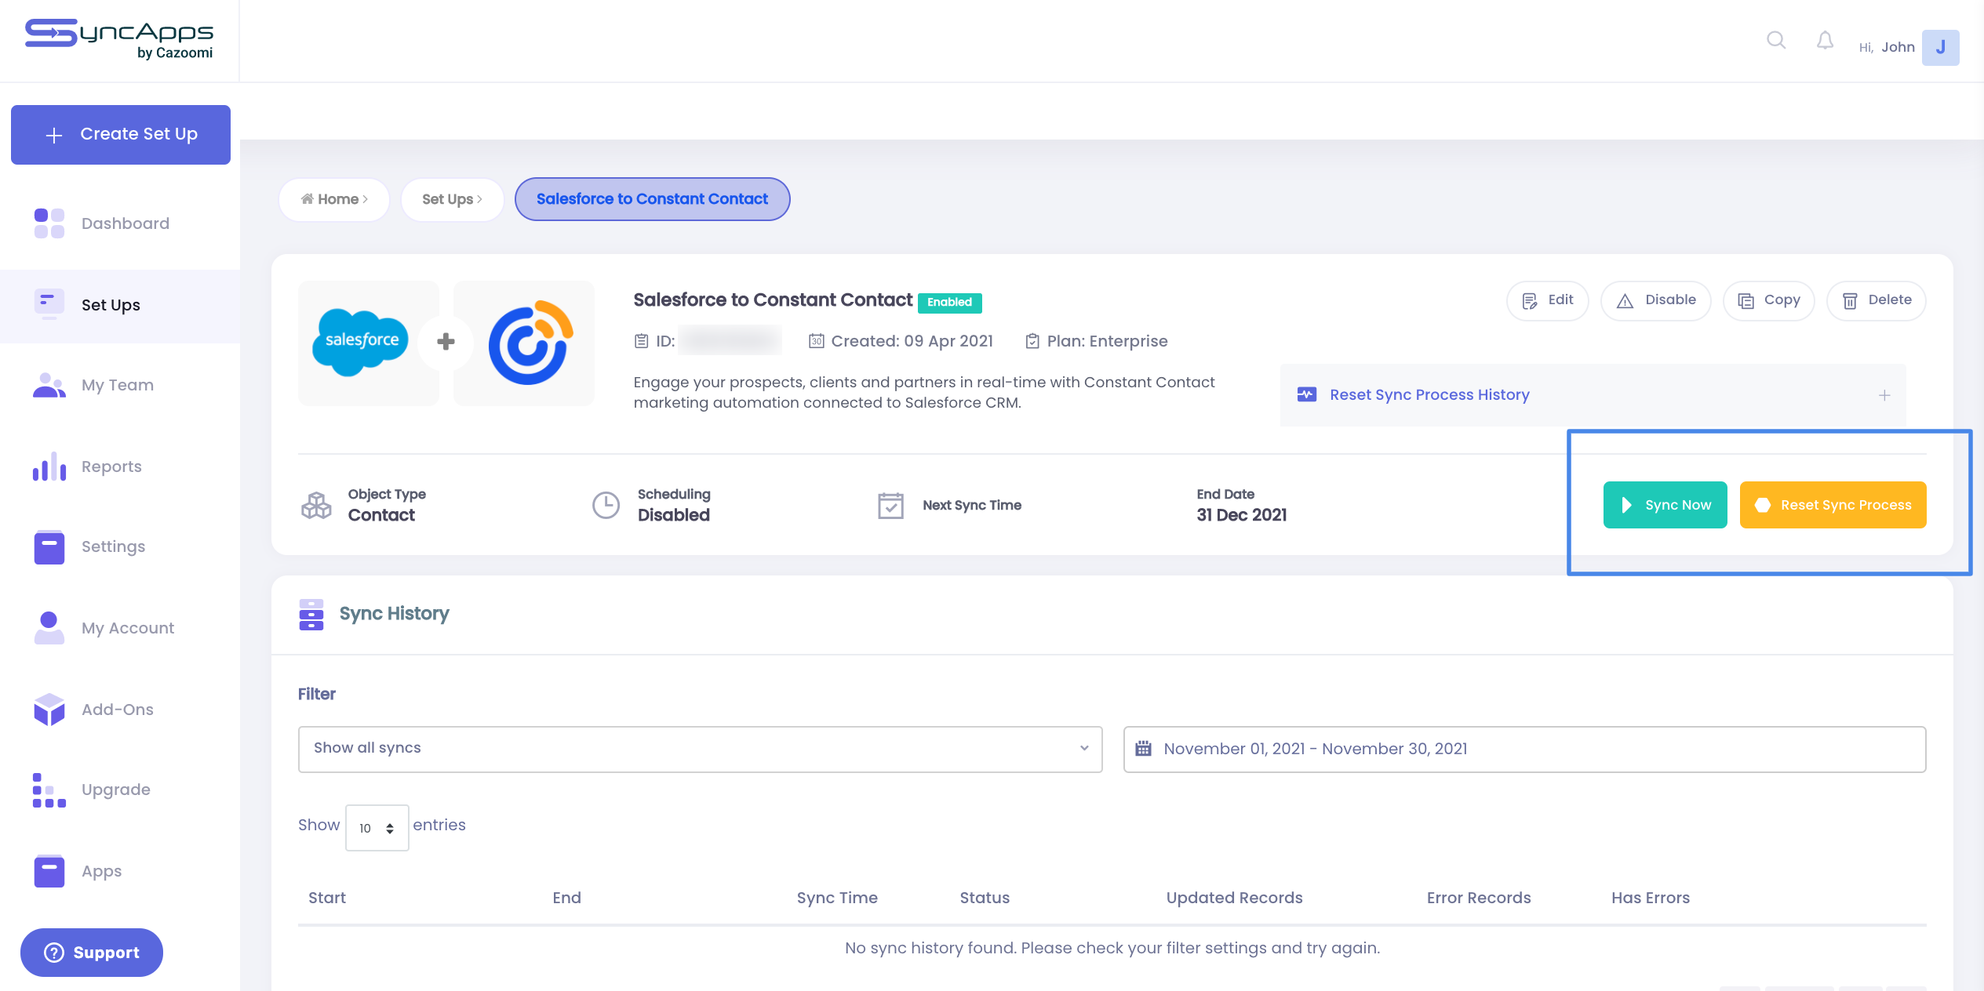
Task: Click the Salesforce cloud logo
Action: point(361,343)
